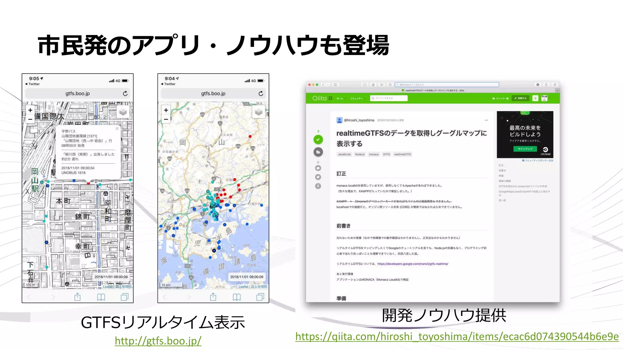Jump to 言い訳 in the table of contents
Image resolution: width=623 pixels, height=350 pixels.
click(x=502, y=201)
